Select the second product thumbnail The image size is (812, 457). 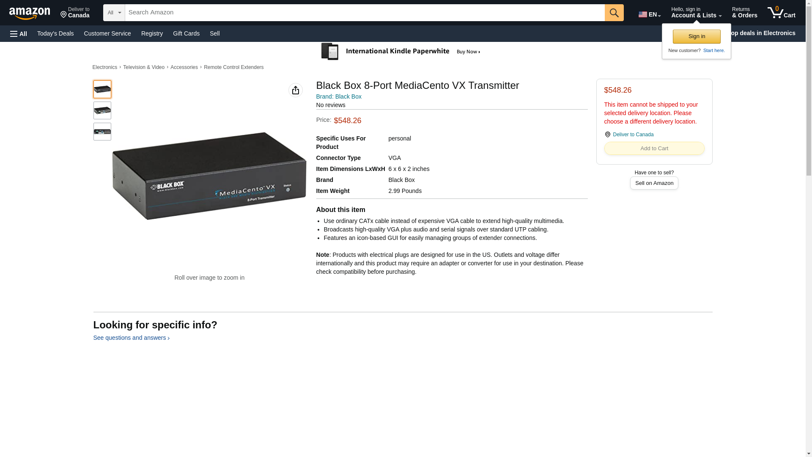(x=102, y=110)
